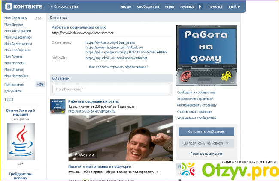Open "Мои Друзья" in the left menu

coord(14,24)
